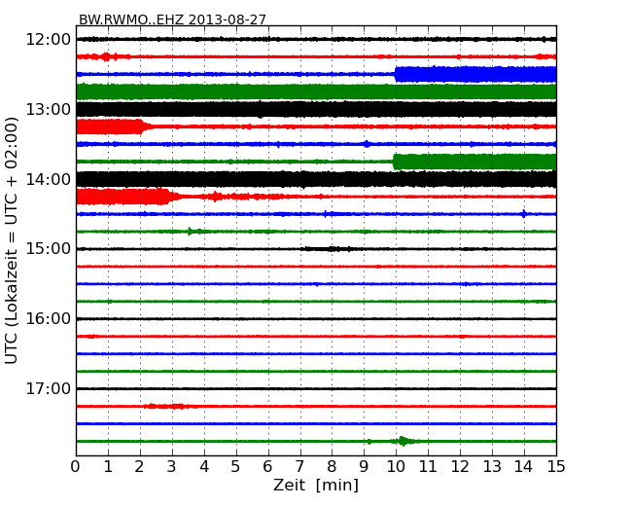Click x-axis tick label 2

pos(140,467)
